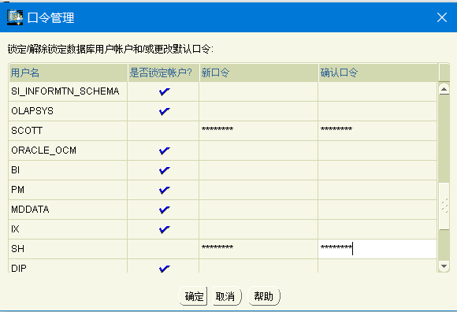Toggle lock checkmark for OLAPSYS
457x312 pixels.
click(x=165, y=111)
